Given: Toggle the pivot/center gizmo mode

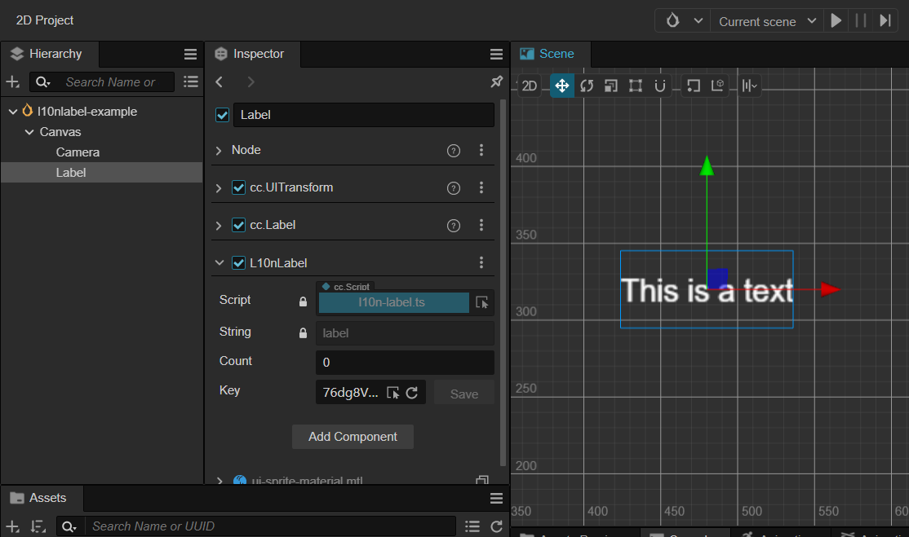Looking at the screenshot, I should pos(694,86).
